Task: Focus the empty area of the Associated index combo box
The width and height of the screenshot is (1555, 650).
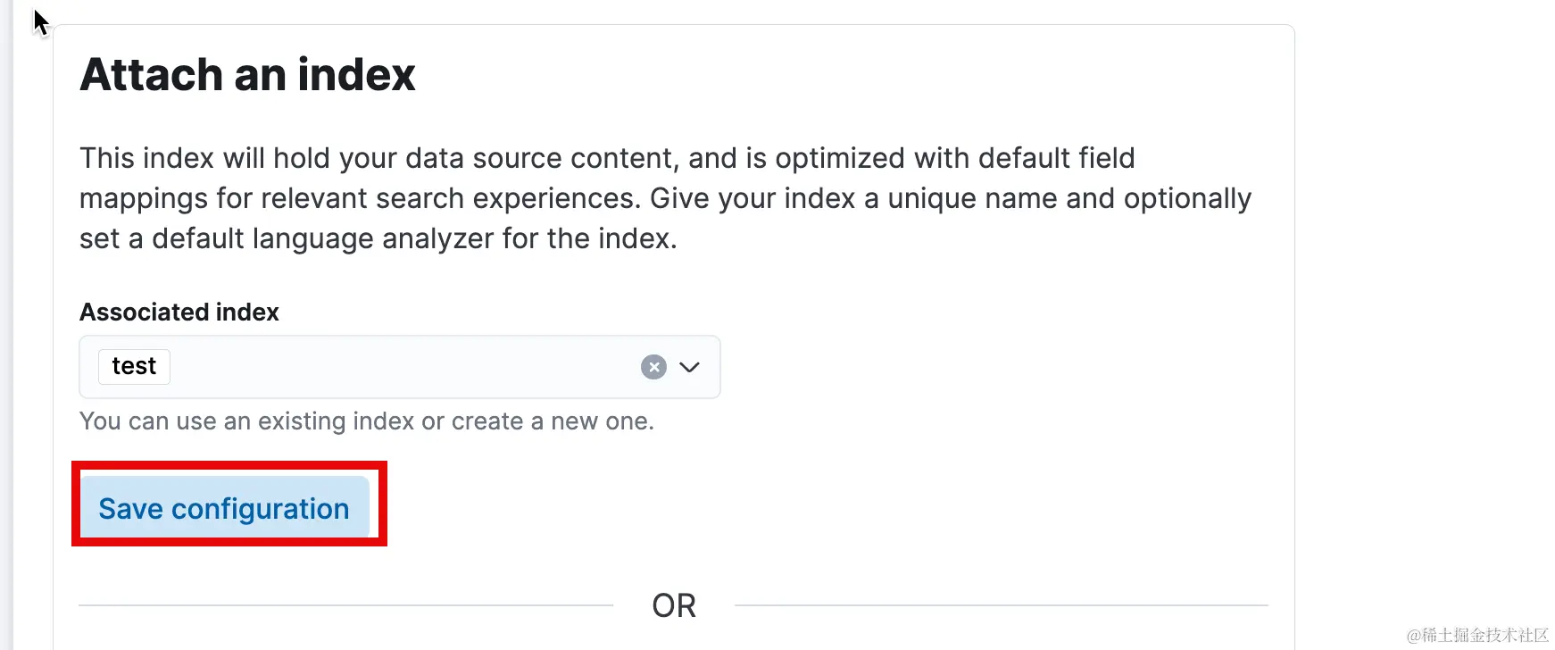Action: [402, 367]
